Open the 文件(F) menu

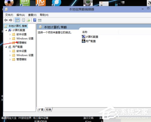pos(9,15)
